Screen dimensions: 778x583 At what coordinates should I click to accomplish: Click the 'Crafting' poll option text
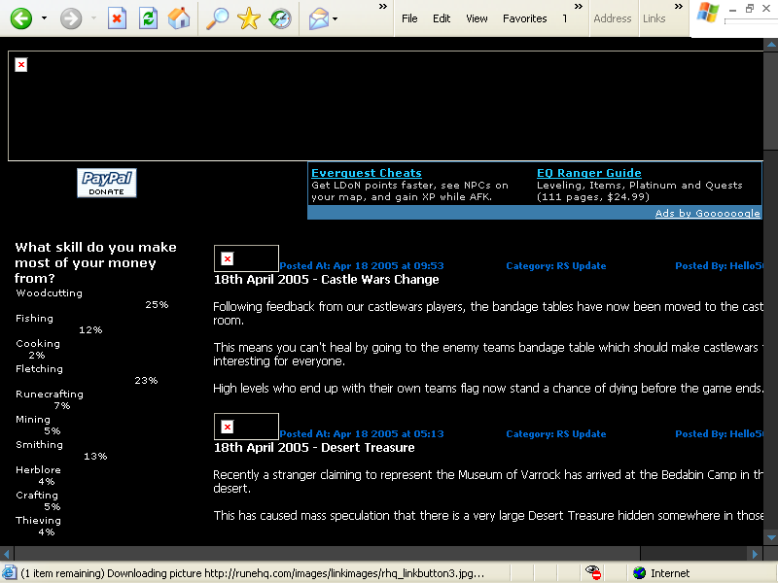click(37, 496)
